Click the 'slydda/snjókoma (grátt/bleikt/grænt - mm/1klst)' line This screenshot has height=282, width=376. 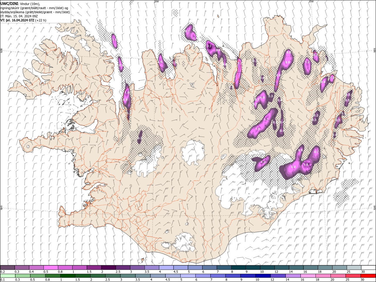pos(35,12)
